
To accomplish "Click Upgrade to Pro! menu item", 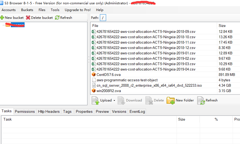I will tap(78, 10).
